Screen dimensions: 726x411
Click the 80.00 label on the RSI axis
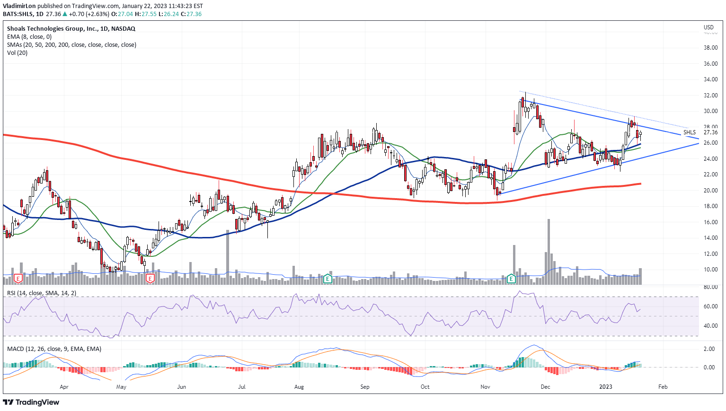click(710, 287)
